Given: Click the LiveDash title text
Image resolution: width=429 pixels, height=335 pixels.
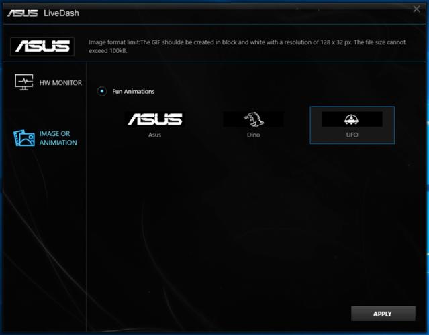Looking at the screenshot, I should [x=61, y=13].
